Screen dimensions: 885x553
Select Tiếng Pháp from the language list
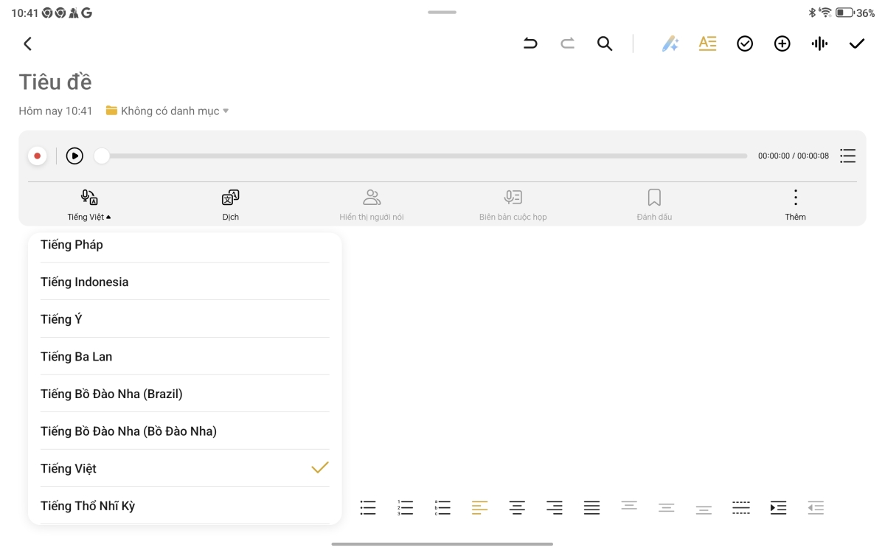[184, 245]
